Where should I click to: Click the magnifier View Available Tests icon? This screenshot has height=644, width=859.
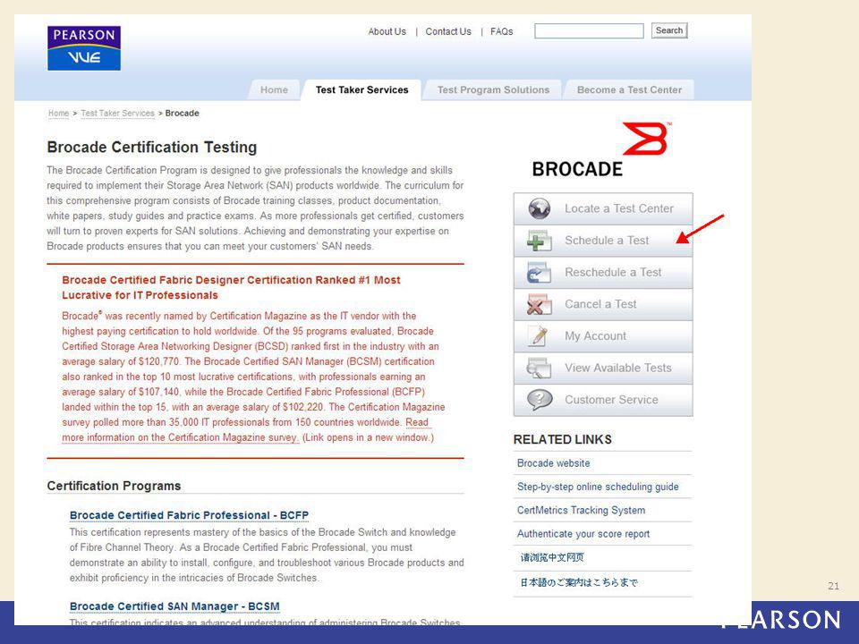tap(539, 368)
